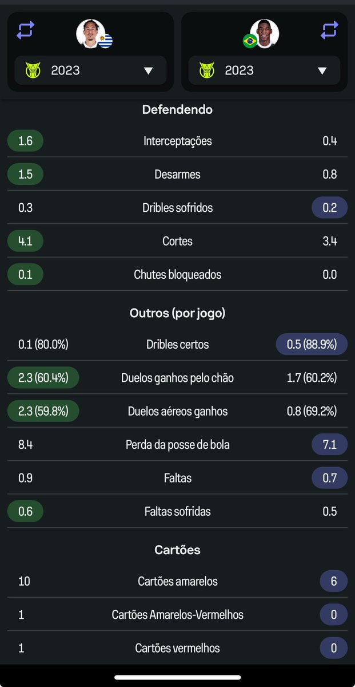Expand left season selector arrow

[149, 70]
